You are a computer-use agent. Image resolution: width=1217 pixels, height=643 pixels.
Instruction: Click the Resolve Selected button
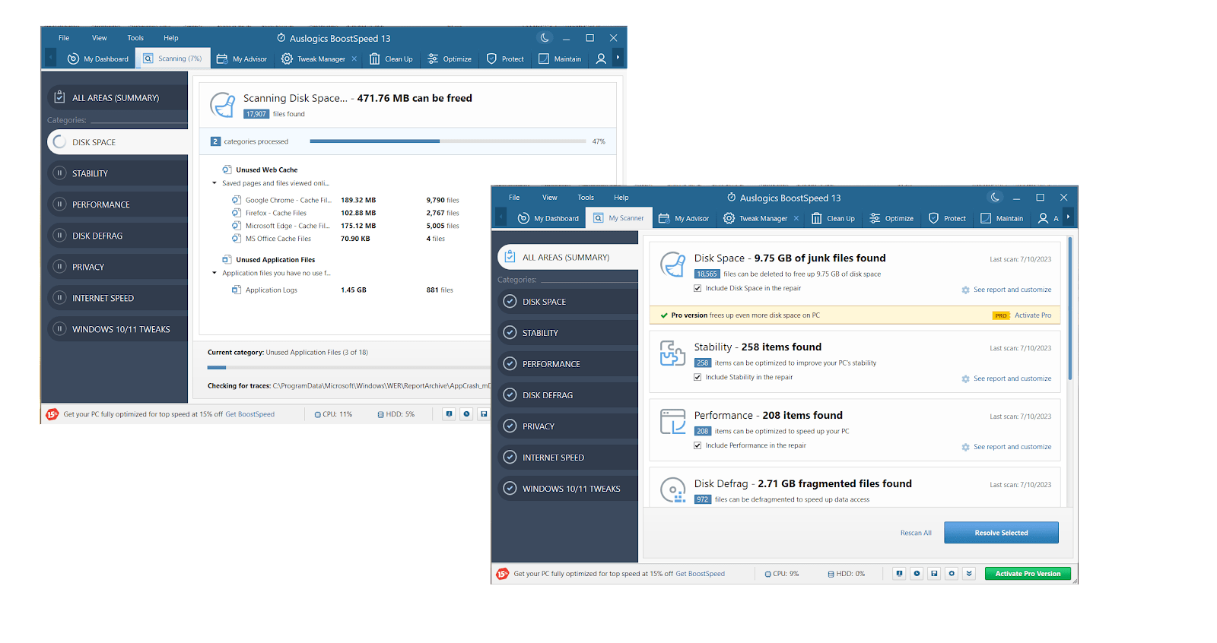[x=1001, y=533]
